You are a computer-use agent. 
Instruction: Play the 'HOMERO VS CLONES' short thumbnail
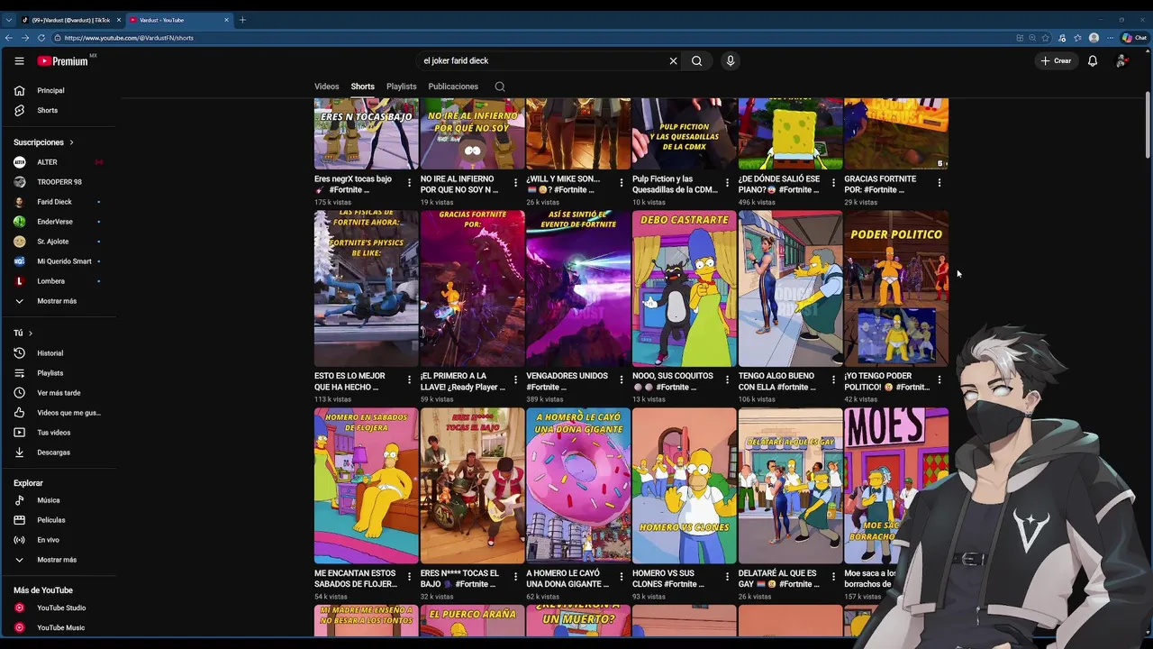point(685,486)
